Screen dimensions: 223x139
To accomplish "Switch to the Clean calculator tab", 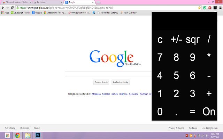I will click(16, 2).
